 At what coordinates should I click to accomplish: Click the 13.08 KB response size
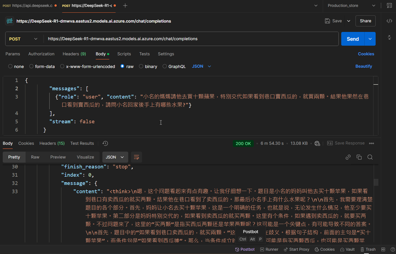tap(299, 143)
